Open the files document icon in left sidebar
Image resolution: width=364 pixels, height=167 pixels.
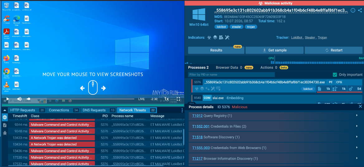5,125
